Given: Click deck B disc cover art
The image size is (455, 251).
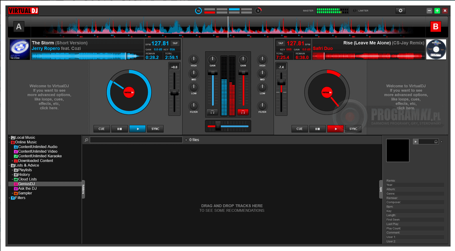Looking at the screenshot, I should (x=436, y=49).
